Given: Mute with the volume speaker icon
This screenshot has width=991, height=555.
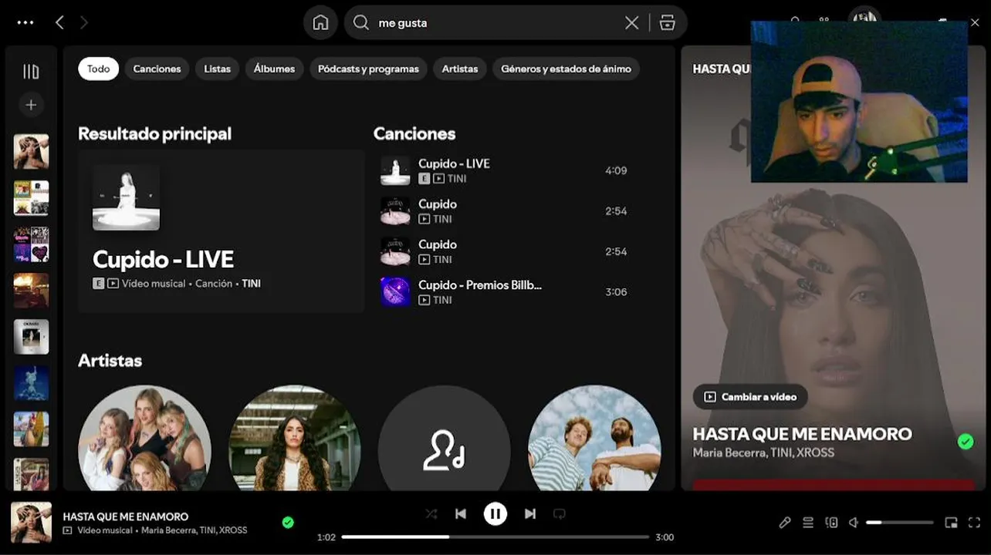Looking at the screenshot, I should [854, 523].
